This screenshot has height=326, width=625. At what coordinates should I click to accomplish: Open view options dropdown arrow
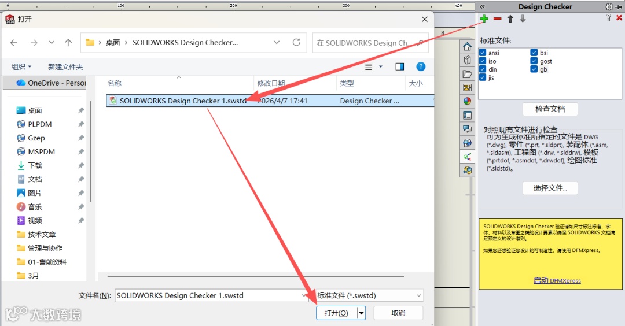381,67
